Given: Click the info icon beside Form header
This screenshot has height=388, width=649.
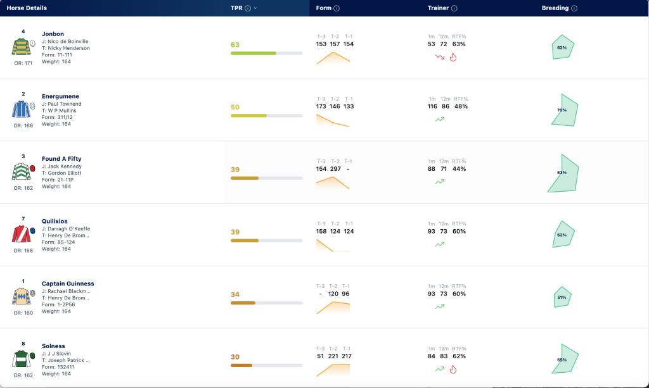Looking at the screenshot, I should click(337, 8).
